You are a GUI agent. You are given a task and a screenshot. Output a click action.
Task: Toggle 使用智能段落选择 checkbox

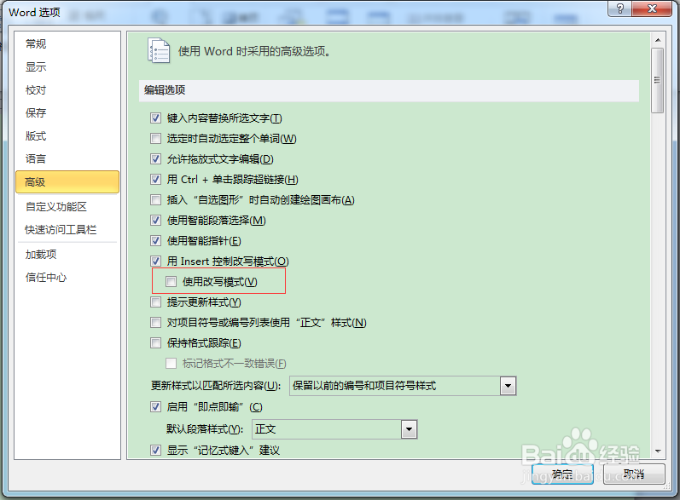(155, 220)
